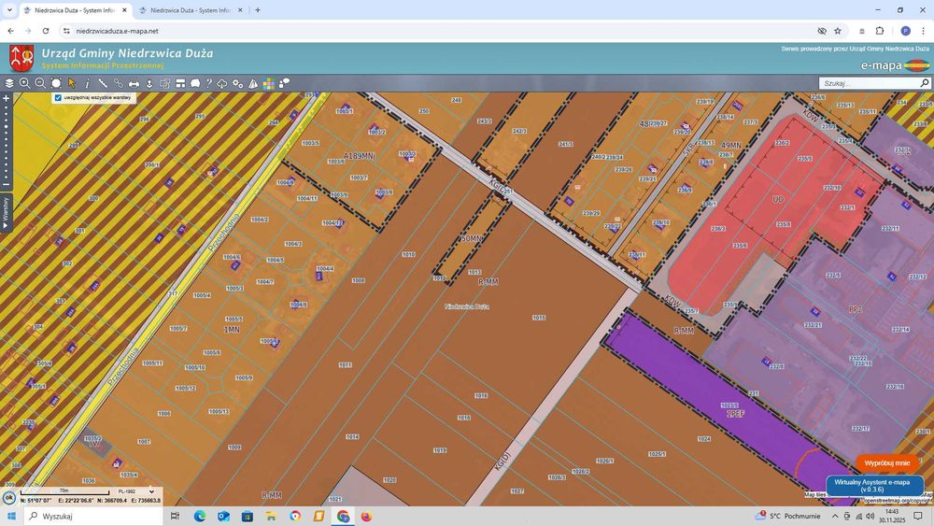Screen dimensions: 934x526
Task: Click the e-mapa logo link
Action: (x=895, y=65)
